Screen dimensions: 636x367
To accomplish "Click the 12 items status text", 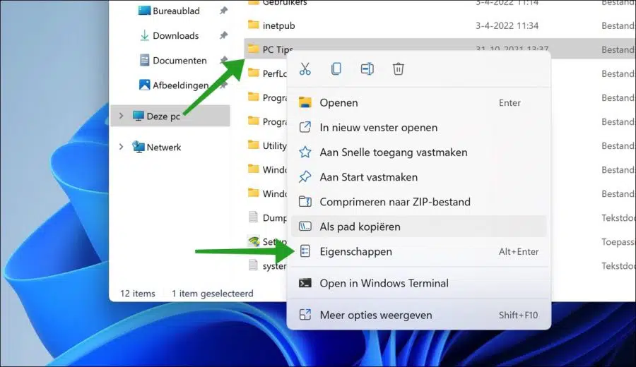I will click(x=138, y=294).
